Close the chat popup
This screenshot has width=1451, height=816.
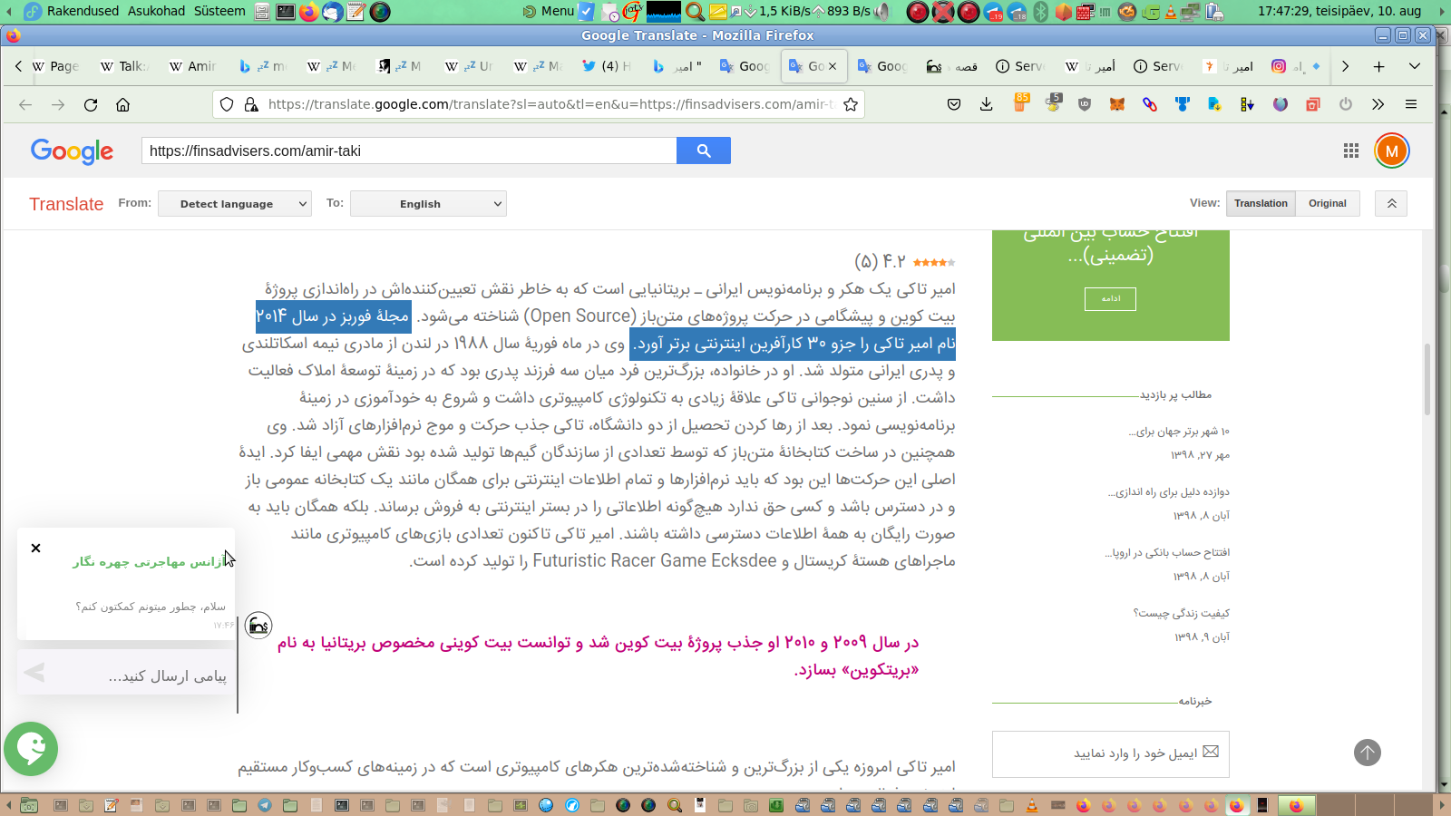point(36,548)
